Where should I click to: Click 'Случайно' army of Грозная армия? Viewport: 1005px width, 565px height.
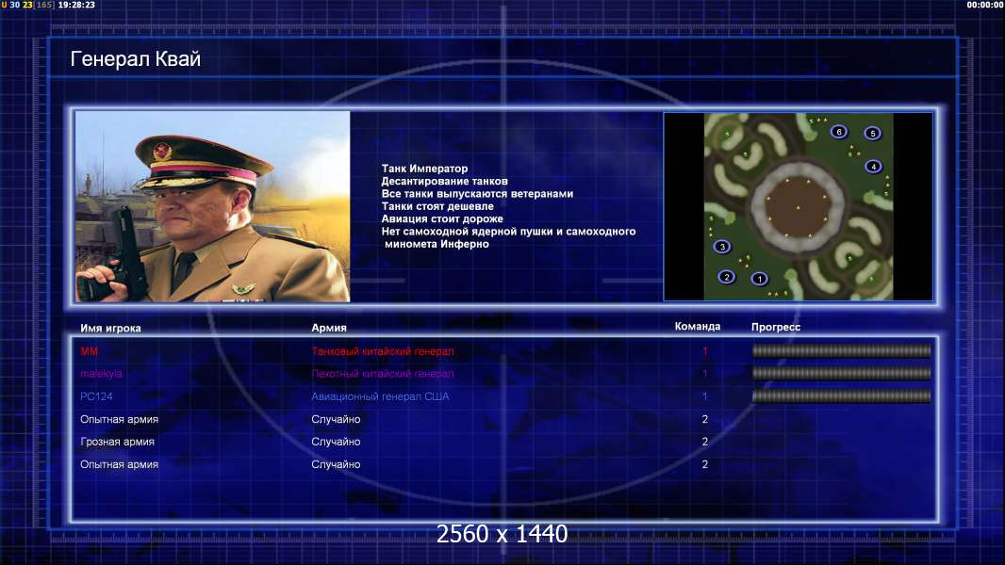336,442
